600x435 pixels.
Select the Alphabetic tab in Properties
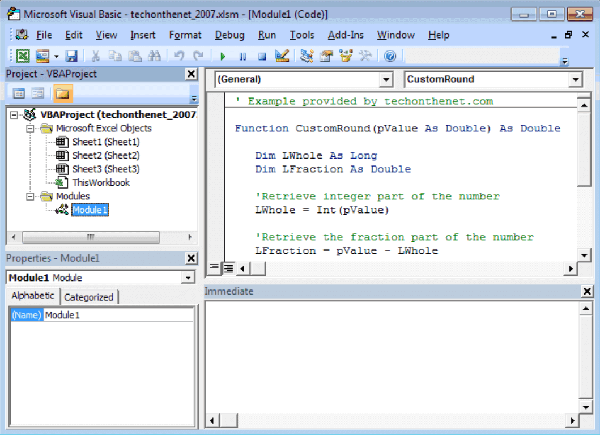pyautogui.click(x=32, y=296)
